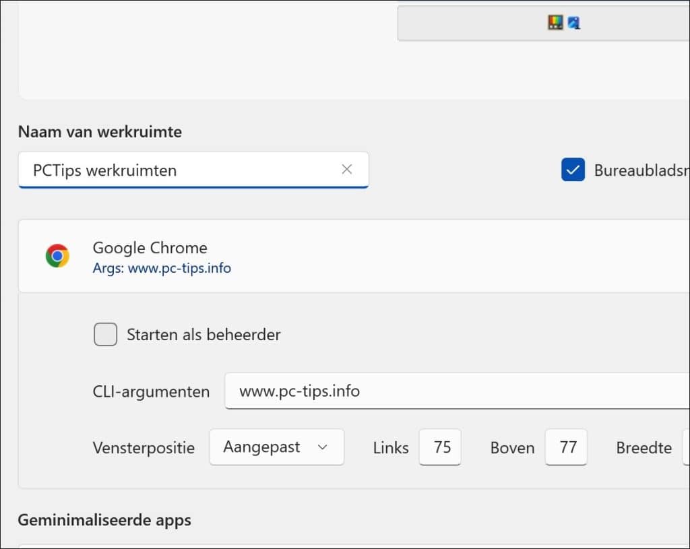The height and width of the screenshot is (549, 690).
Task: Click the CLI-argumenten input field
Action: pos(458,391)
